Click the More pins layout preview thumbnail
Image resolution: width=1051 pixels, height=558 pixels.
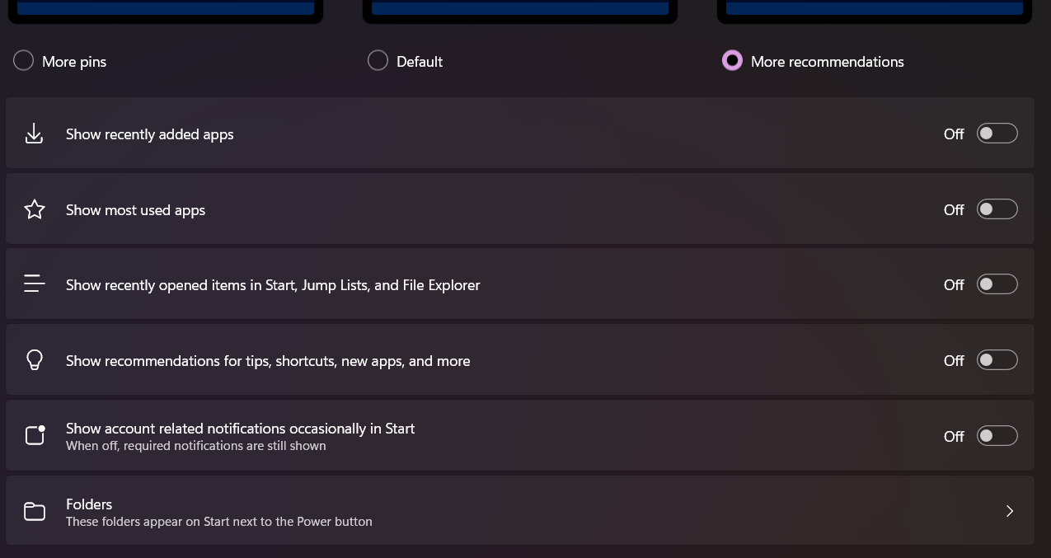pyautogui.click(x=166, y=11)
